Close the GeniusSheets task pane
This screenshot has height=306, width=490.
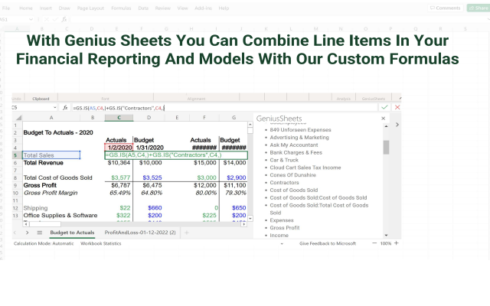tap(383, 119)
